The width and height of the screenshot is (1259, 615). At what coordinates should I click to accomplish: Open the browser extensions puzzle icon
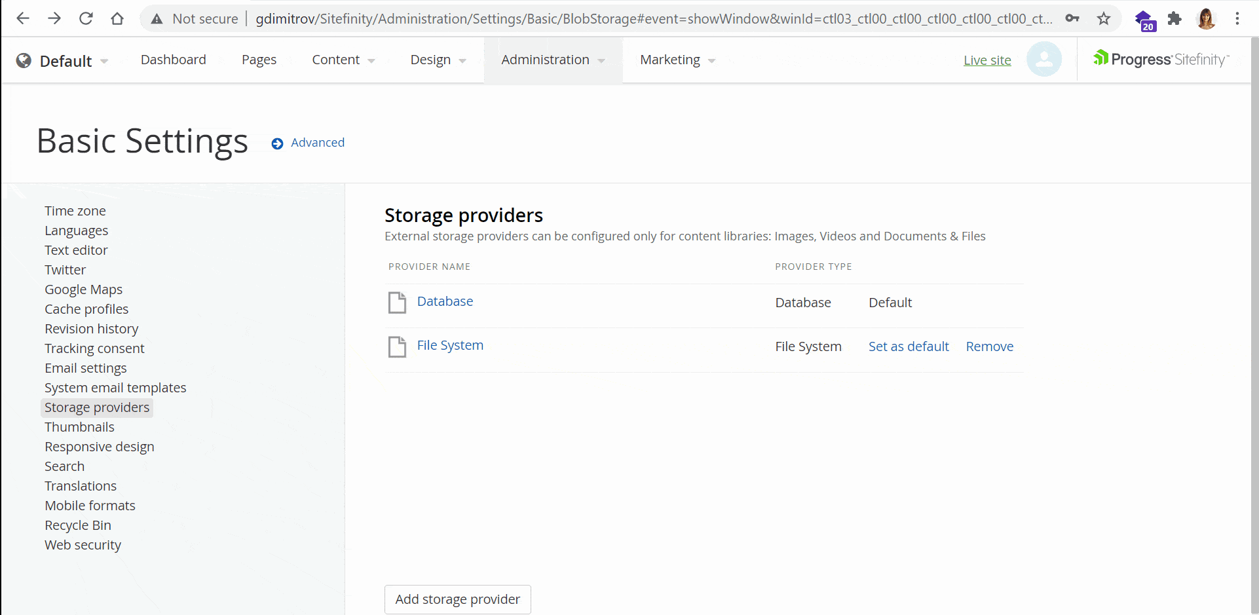pyautogui.click(x=1174, y=18)
